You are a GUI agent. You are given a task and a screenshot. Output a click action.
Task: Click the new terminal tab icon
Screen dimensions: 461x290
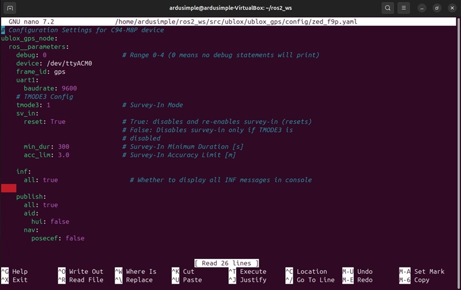(x=11, y=8)
